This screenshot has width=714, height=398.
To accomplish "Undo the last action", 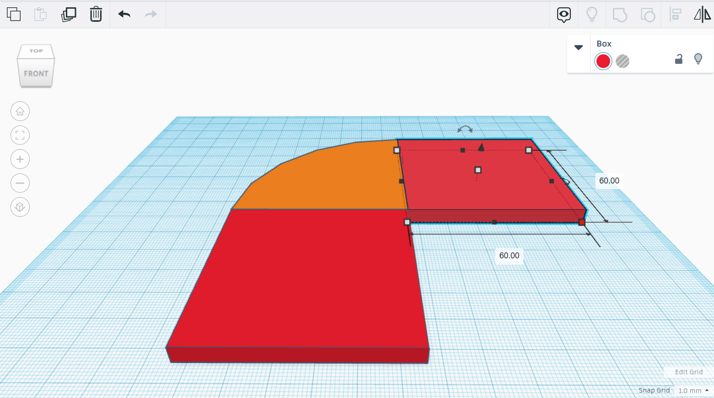I will [x=124, y=14].
